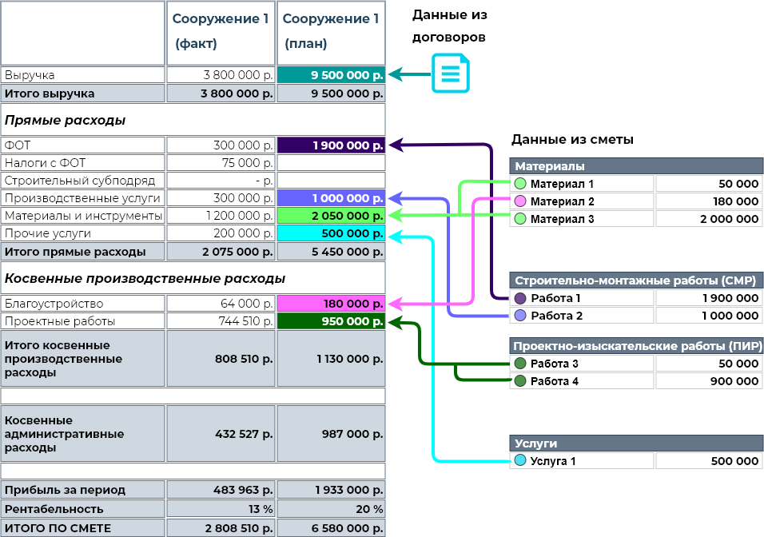The height and width of the screenshot is (537, 764).
Task: Click the dark purple ФОТ plan cell 1 900 000 р.
Action: point(332,145)
